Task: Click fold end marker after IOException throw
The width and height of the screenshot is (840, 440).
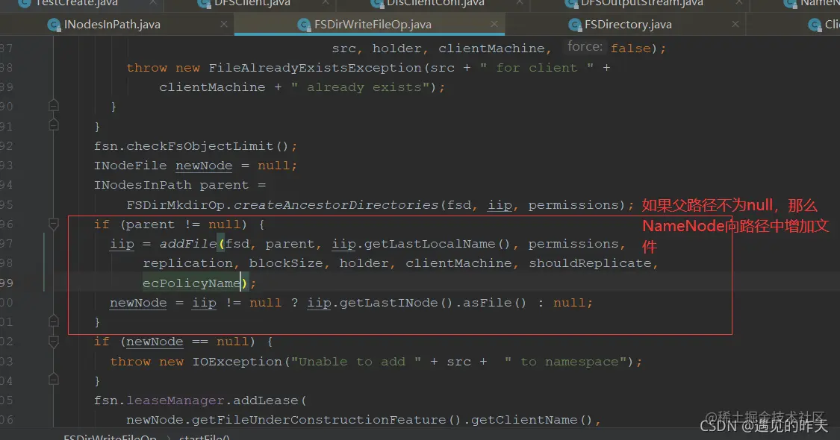Action: [x=54, y=380]
